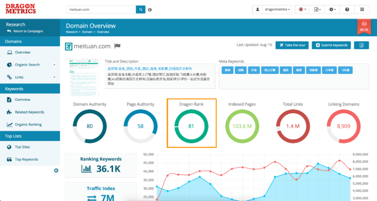This screenshot has width=377, height=201.
Task: Click the Ranking Keywords bar chart icon
Action: click(86, 169)
